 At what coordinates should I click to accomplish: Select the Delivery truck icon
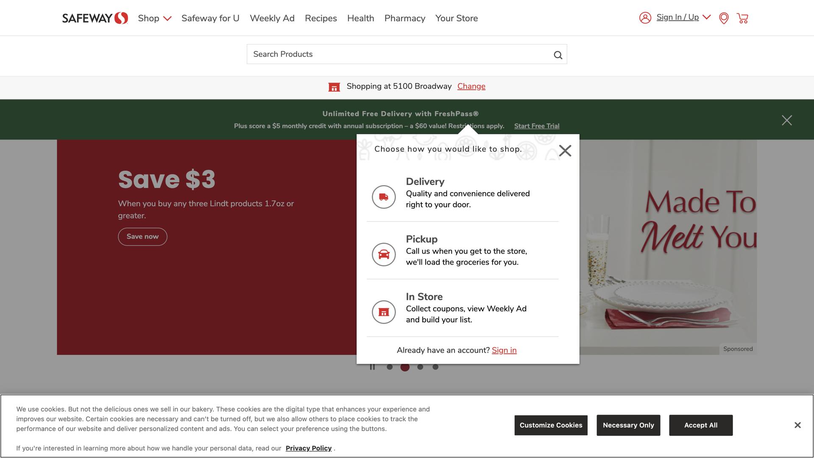click(384, 197)
